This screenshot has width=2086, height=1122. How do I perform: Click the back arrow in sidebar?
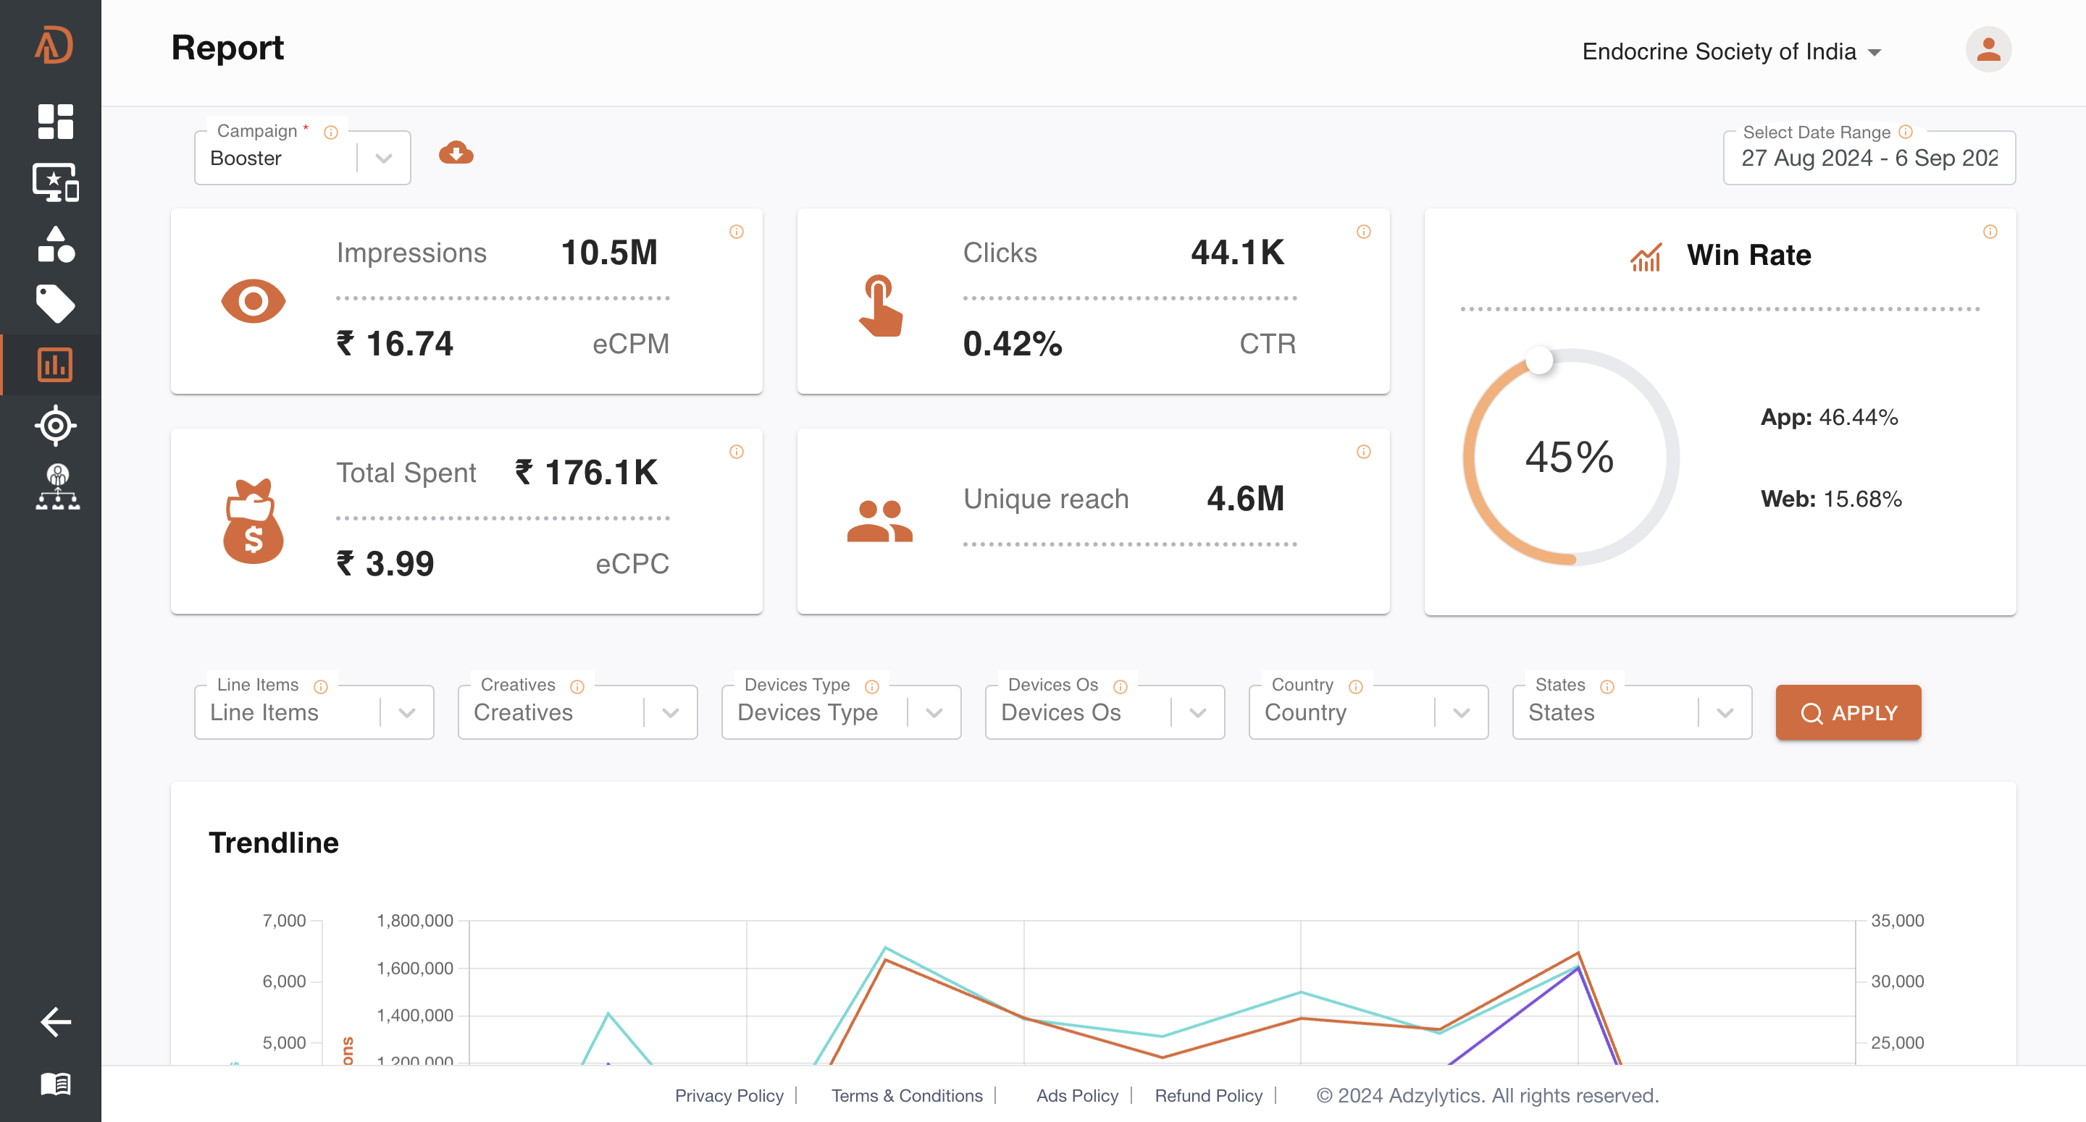coord(55,1021)
